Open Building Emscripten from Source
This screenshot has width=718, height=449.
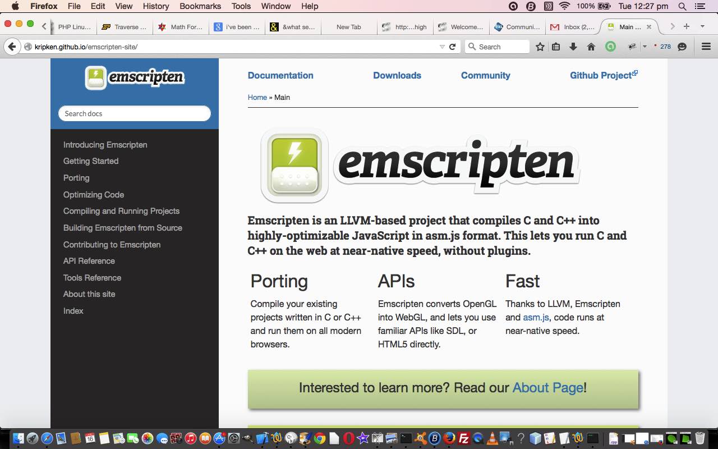122,228
